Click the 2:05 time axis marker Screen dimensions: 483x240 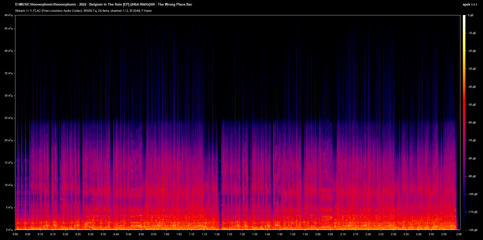coord(330,234)
